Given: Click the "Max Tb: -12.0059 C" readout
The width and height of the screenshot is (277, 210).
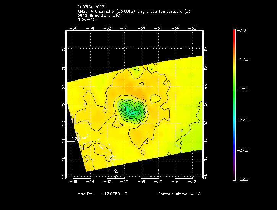Looking at the screenshot, I should (102, 194).
